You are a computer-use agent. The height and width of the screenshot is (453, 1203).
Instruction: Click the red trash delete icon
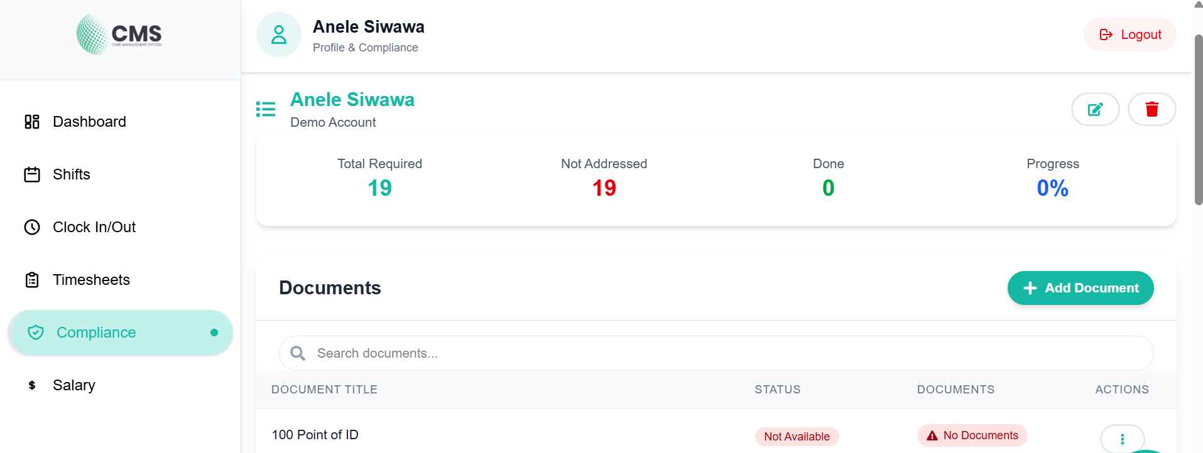(x=1151, y=109)
